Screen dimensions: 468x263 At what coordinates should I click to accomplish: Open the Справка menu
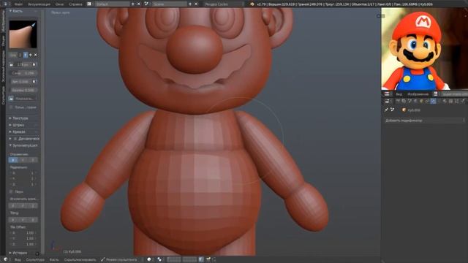point(75,4)
